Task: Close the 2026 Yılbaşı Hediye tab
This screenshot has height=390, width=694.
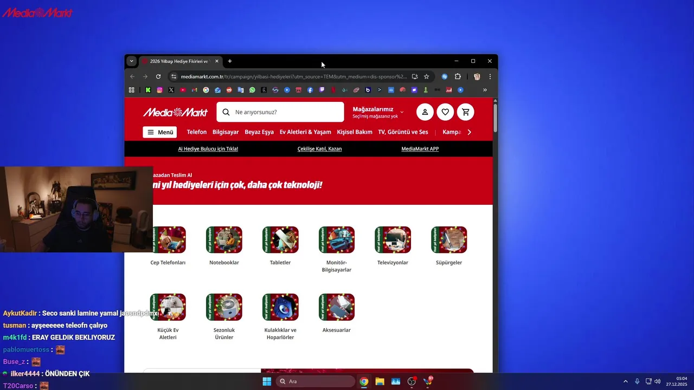Action: pos(217,61)
